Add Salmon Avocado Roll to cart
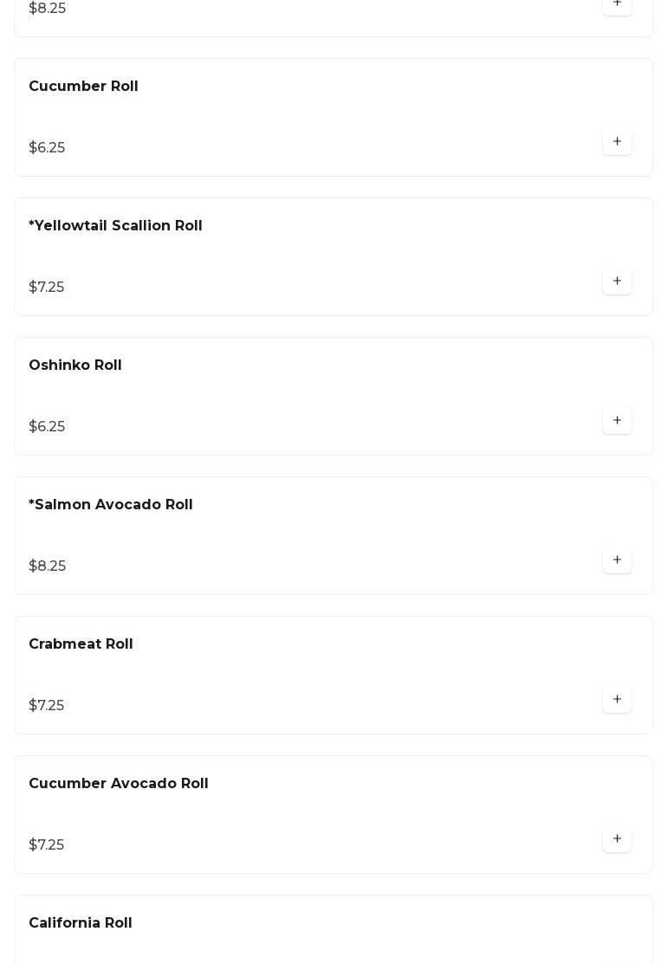This screenshot has height=964, width=667. (617, 560)
